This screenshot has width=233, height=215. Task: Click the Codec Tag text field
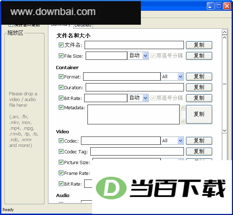tap(137, 152)
